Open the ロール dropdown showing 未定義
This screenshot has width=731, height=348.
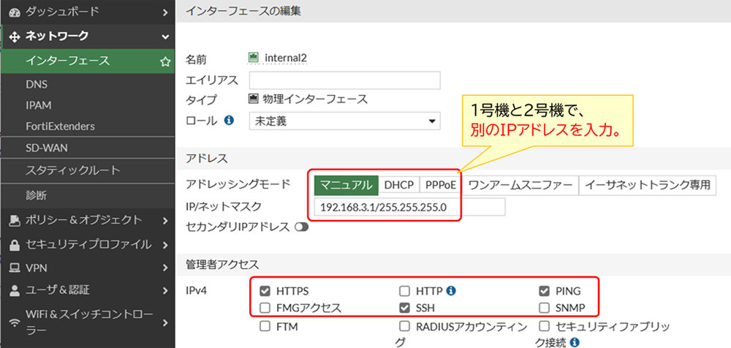(x=344, y=122)
